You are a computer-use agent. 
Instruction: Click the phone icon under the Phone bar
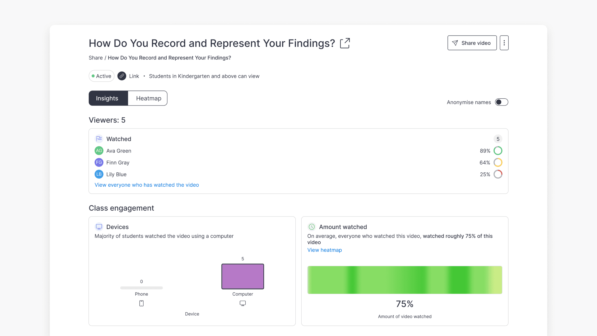[x=141, y=303]
